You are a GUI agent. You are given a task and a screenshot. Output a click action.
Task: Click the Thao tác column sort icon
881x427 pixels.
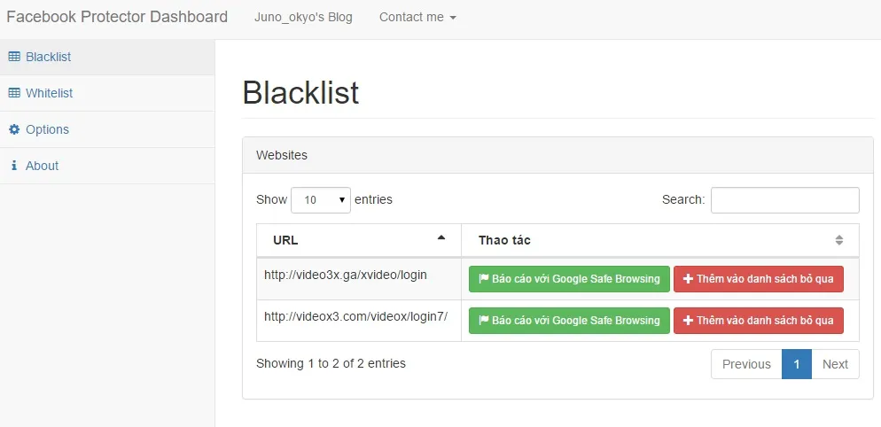(838, 240)
